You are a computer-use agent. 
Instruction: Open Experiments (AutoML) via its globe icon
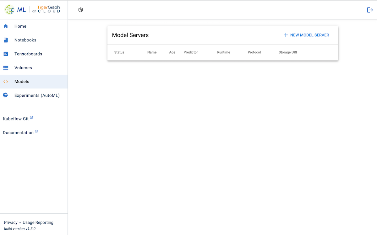(x=6, y=95)
